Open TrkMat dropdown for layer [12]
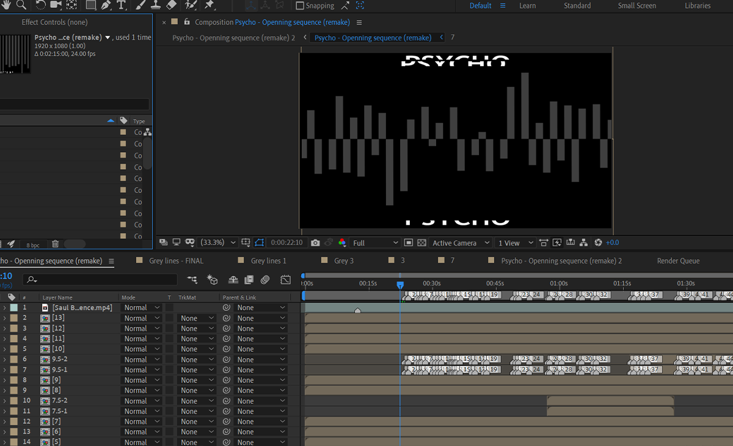This screenshot has height=446, width=733. [x=197, y=329]
